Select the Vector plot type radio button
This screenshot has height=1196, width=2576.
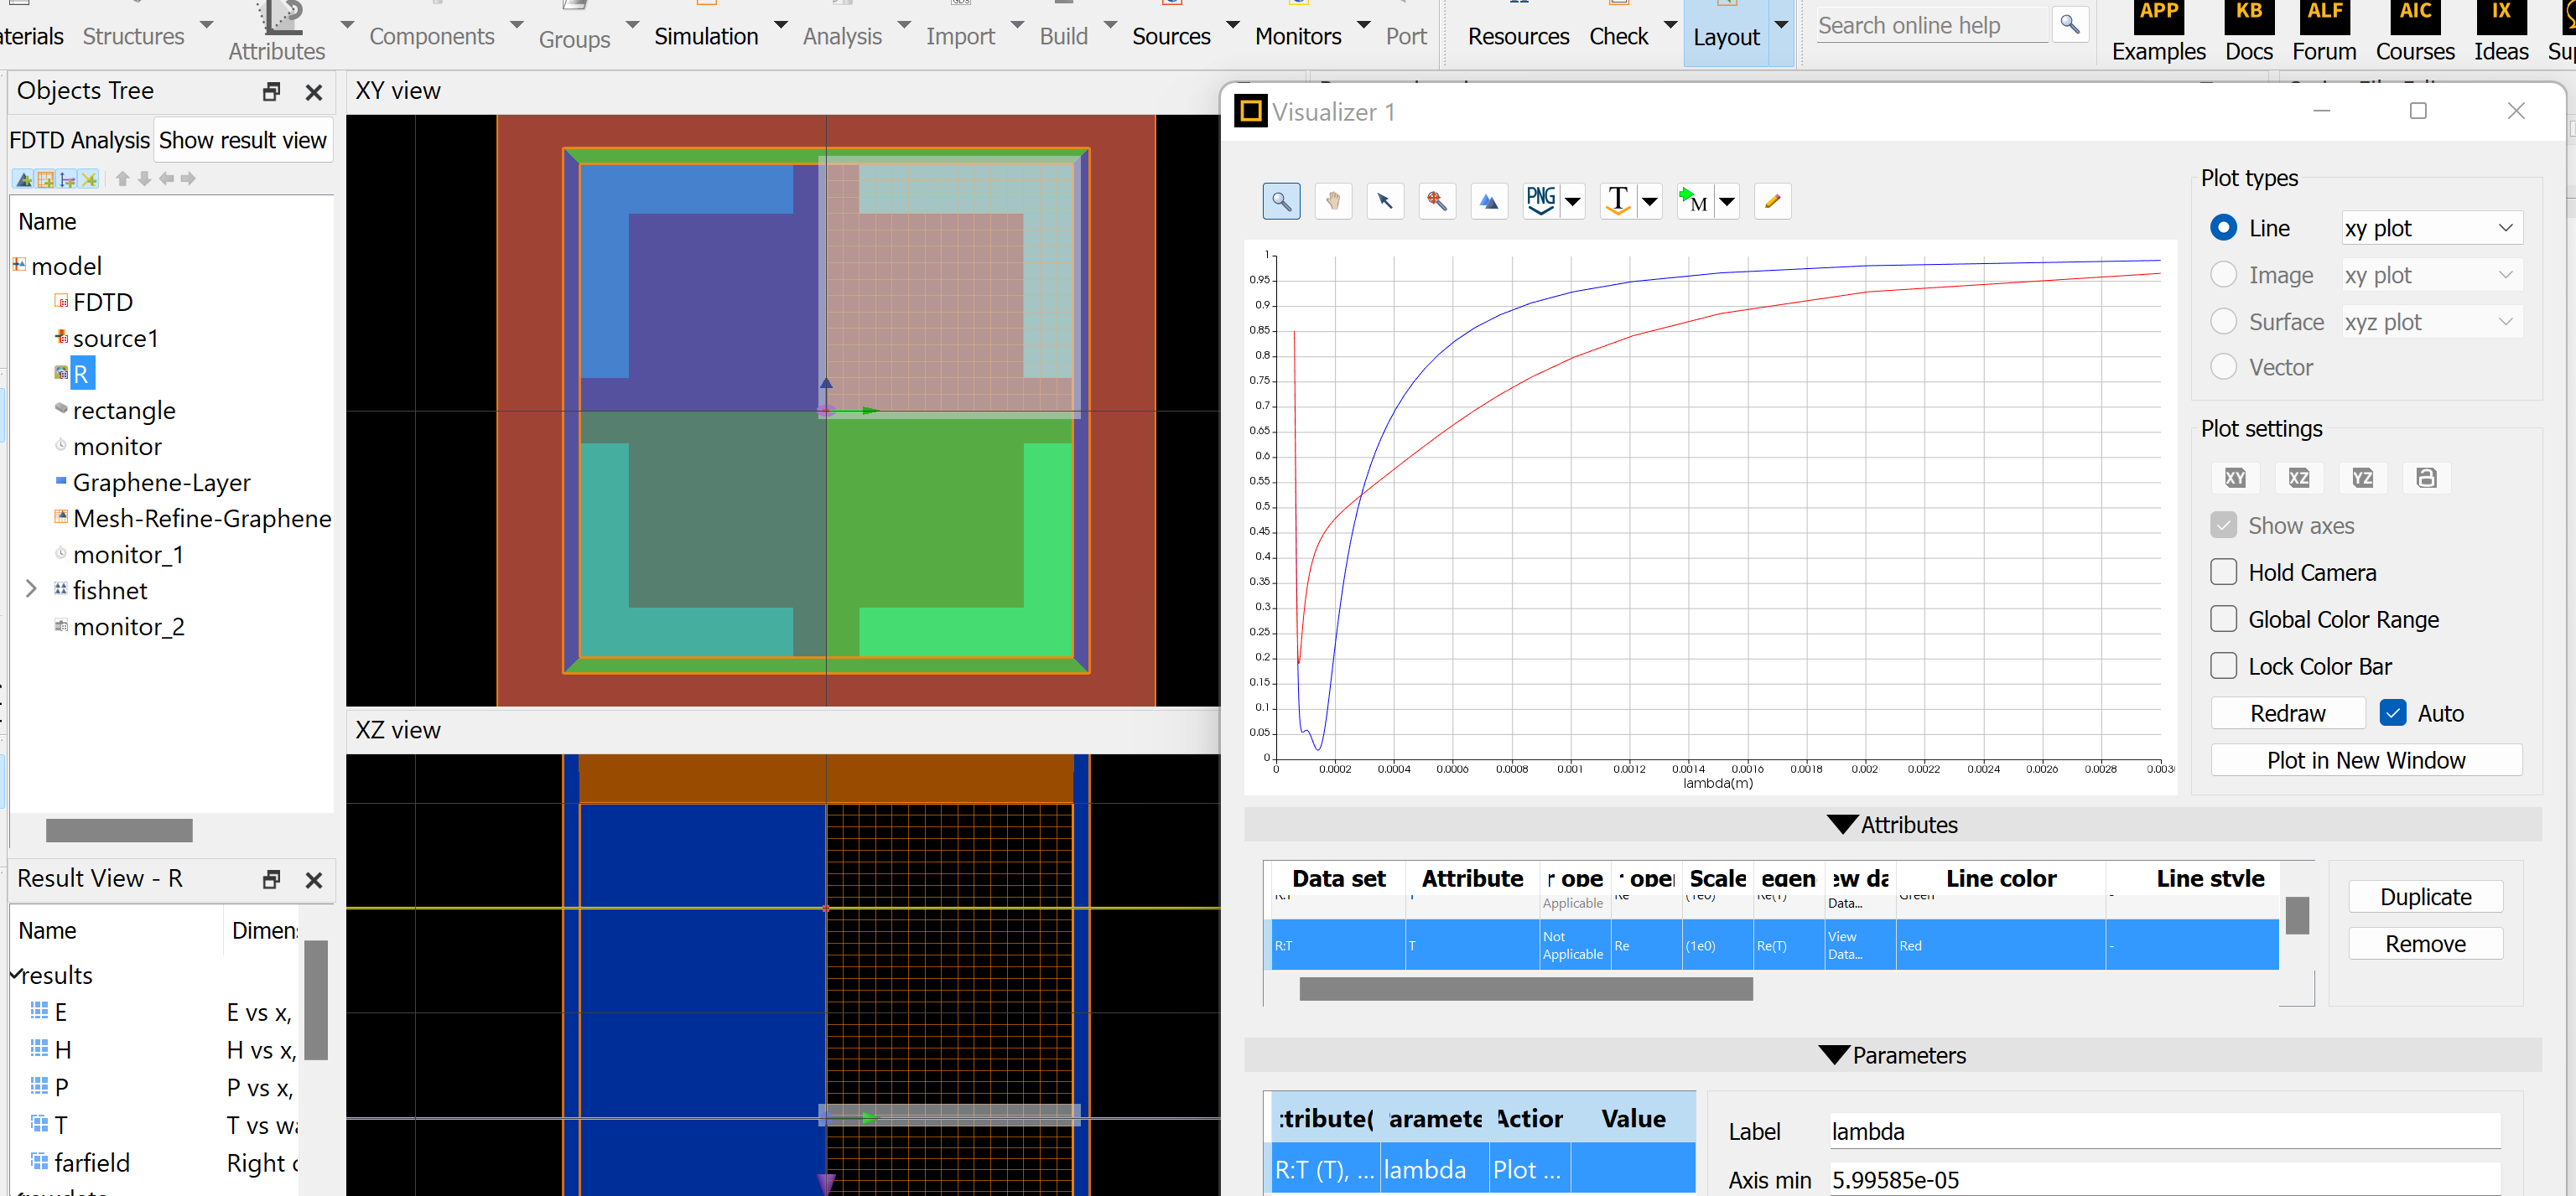tap(2223, 368)
